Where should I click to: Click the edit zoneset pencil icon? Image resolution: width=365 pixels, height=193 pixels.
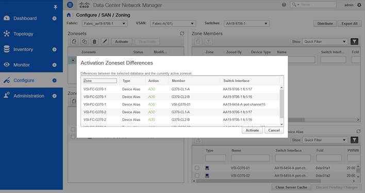point(105,42)
